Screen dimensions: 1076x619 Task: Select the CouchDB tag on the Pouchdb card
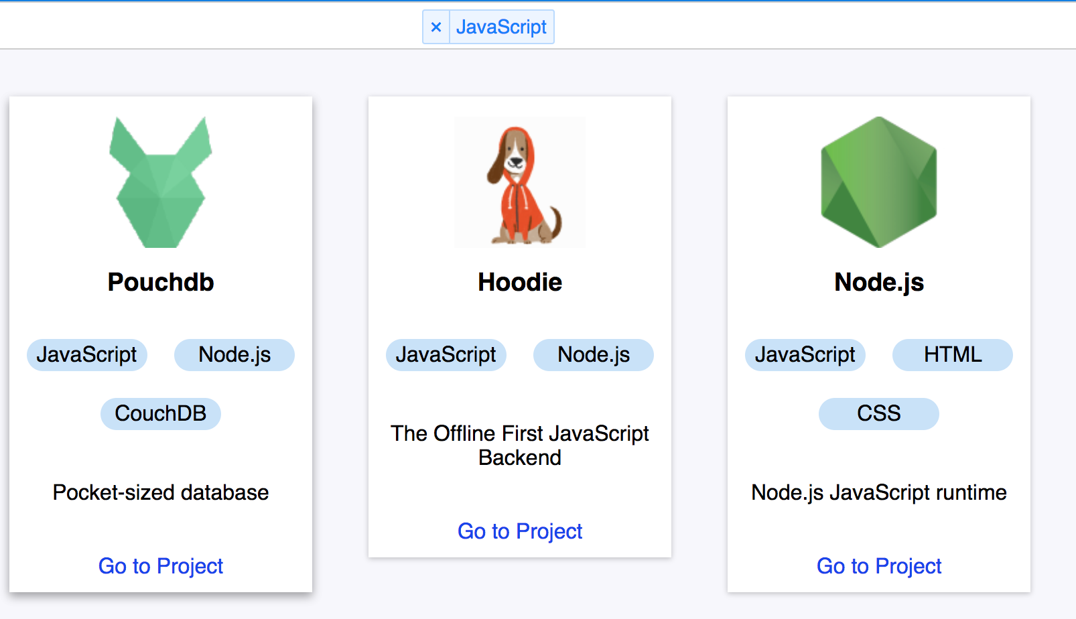(161, 413)
